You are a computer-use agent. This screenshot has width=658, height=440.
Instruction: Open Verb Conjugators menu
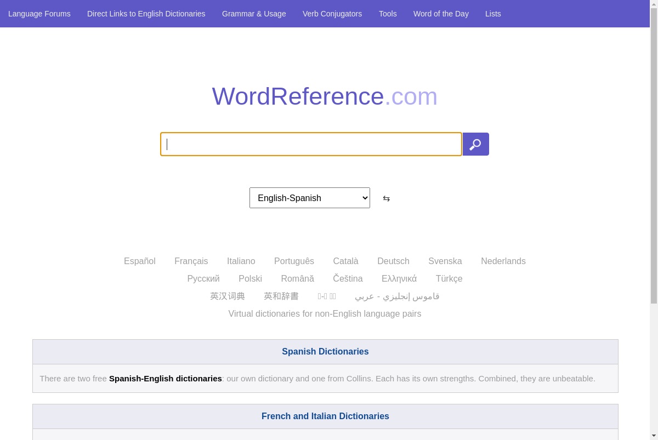coord(332,14)
